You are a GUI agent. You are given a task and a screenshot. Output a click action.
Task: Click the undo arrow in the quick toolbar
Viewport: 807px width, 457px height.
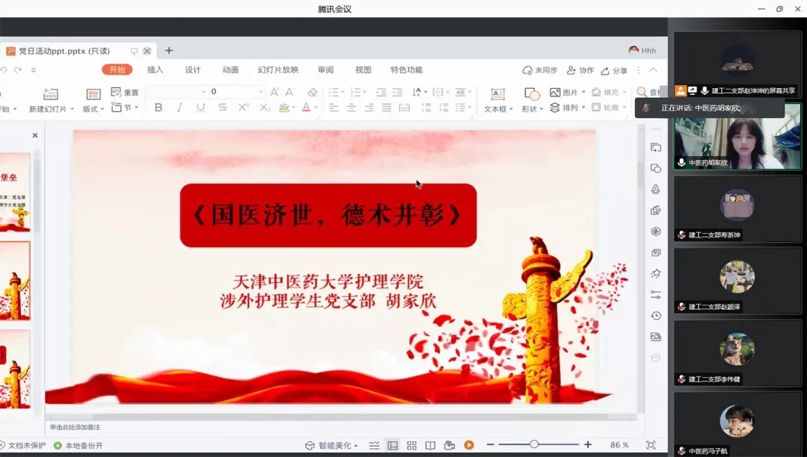pyautogui.click(x=3, y=70)
